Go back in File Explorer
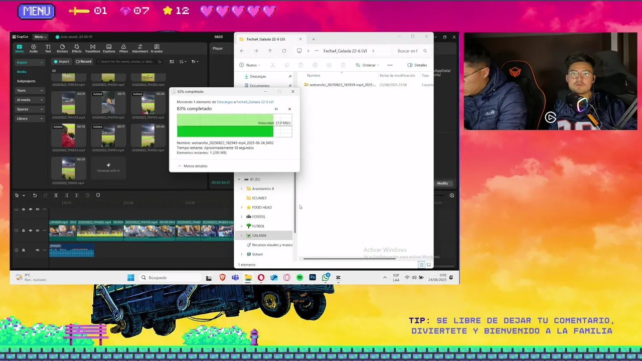 pos(242,51)
